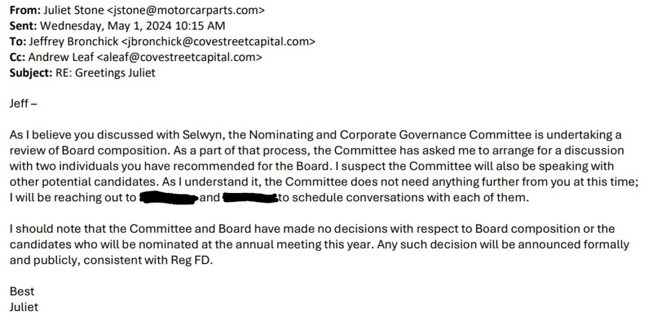Click the 'Cc:' header label
Viewport: 657px width, 320px height.
coord(18,57)
